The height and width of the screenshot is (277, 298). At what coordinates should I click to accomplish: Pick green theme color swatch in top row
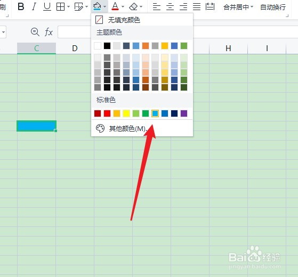coord(184,46)
